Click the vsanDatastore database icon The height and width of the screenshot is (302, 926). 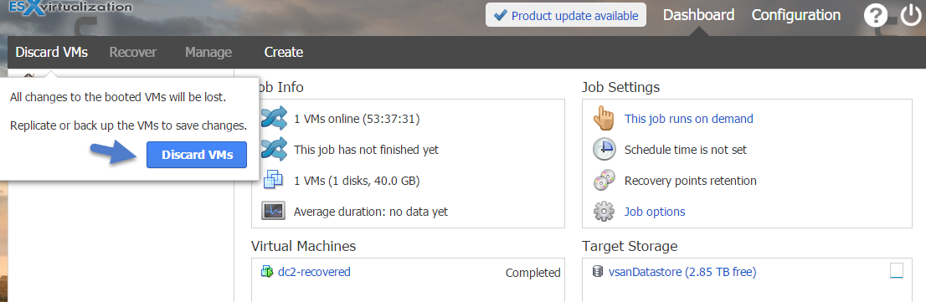pyautogui.click(x=598, y=272)
